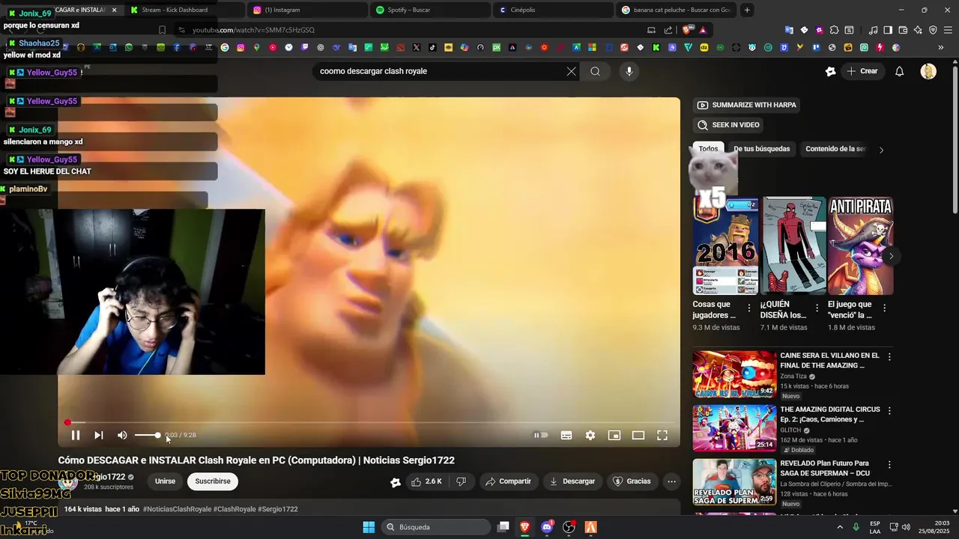Open options for '¿QUIÉN DISEÑA los' short
The width and height of the screenshot is (959, 539).
pyautogui.click(x=817, y=308)
